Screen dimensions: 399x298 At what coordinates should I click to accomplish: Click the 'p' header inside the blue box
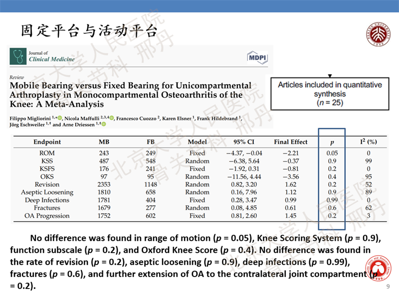coord(332,143)
